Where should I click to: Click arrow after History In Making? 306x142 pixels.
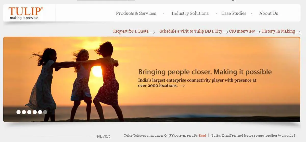click(298, 32)
